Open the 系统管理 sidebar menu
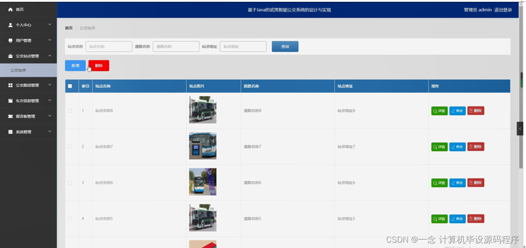526x248 pixels. [29, 132]
